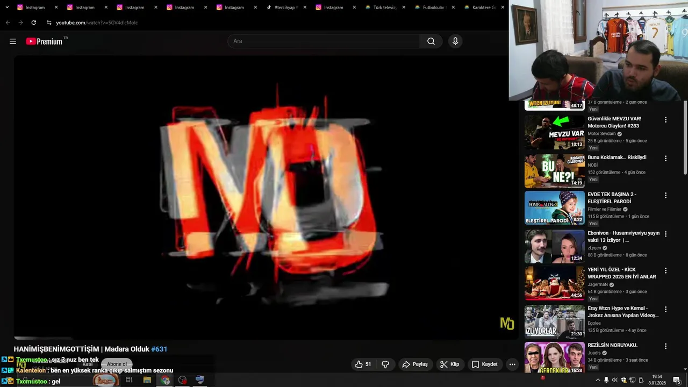Viewport: 688px width, 387px height.
Task: Click the YouTube Premium logo
Action: tap(44, 41)
